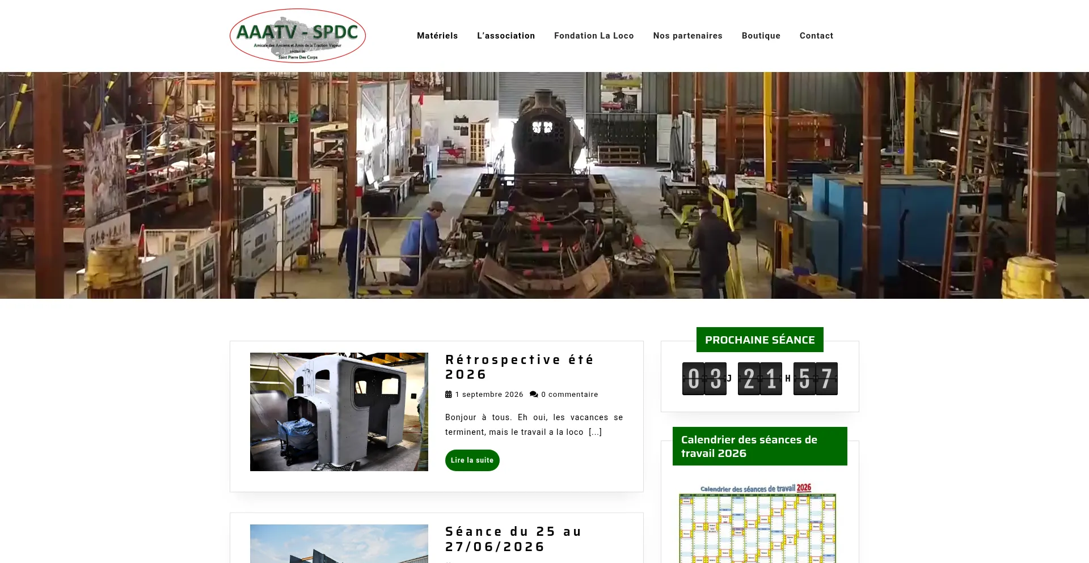This screenshot has width=1089, height=563.
Task: Click the date 1 septembre 2026
Action: (489, 395)
